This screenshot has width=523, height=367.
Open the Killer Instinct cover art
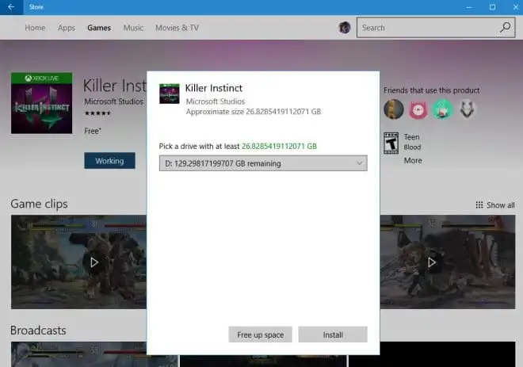[41, 103]
